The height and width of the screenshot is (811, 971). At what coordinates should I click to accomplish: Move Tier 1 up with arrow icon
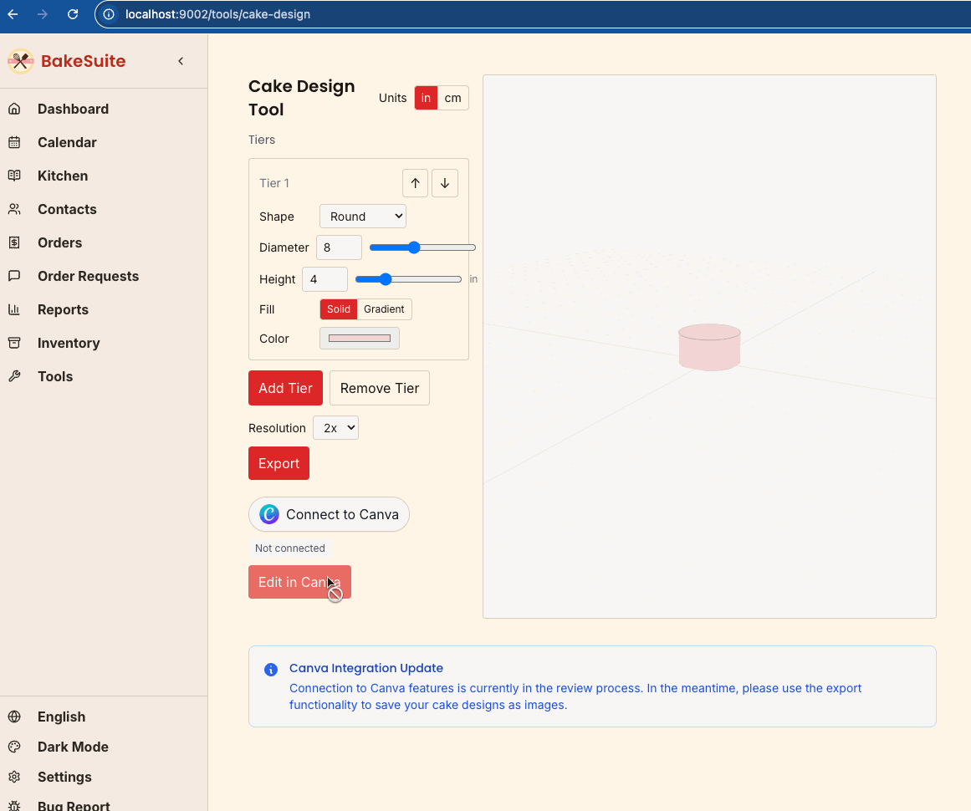pos(415,183)
